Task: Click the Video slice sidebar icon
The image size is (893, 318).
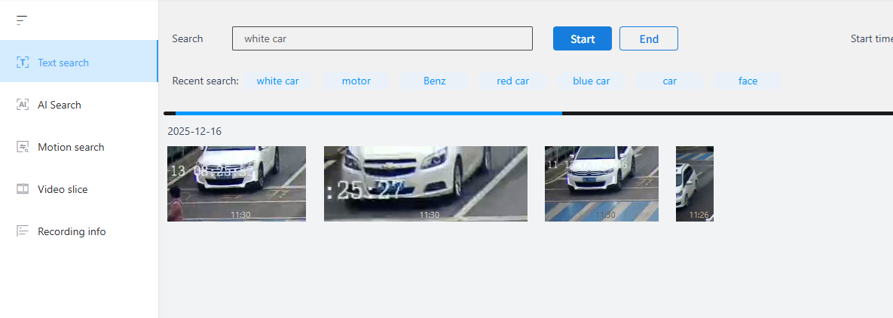Action: click(23, 189)
